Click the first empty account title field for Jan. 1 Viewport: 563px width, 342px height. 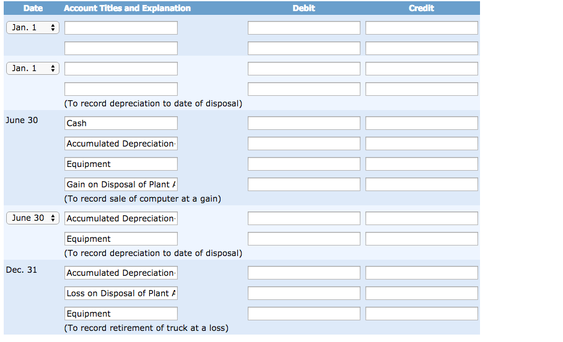tap(121, 28)
